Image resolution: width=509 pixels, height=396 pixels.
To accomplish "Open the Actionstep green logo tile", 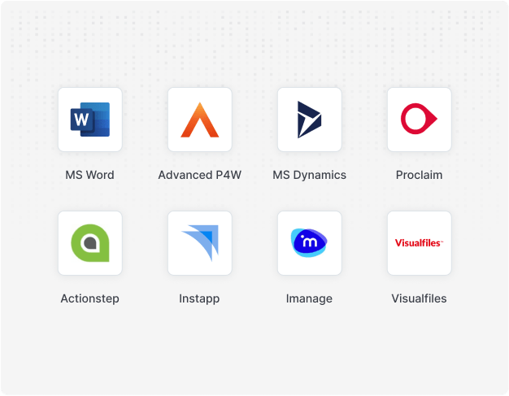I will tap(90, 243).
